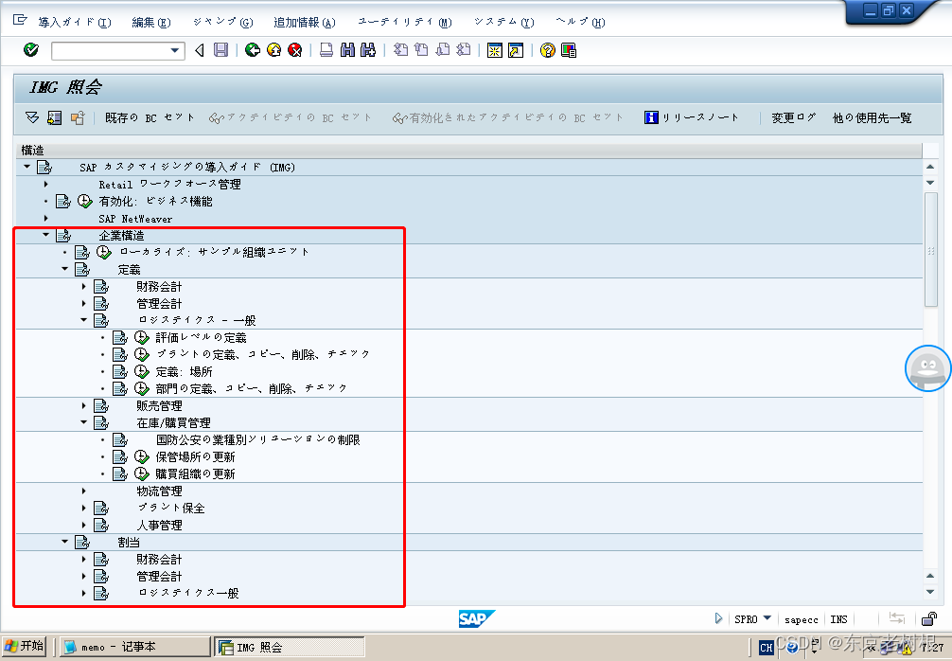This screenshot has height=661, width=952.
Task: Click the Customize Local Layout icon
Action: pyautogui.click(x=569, y=50)
